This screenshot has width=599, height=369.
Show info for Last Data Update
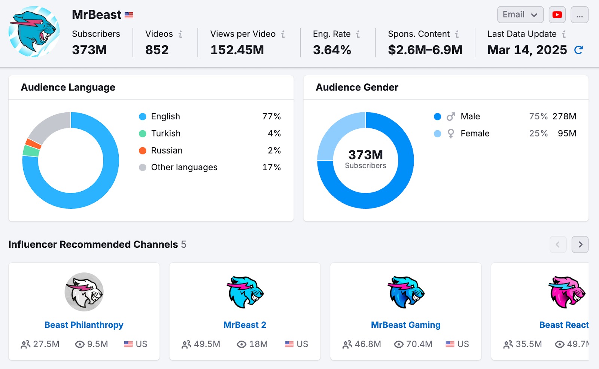[564, 34]
